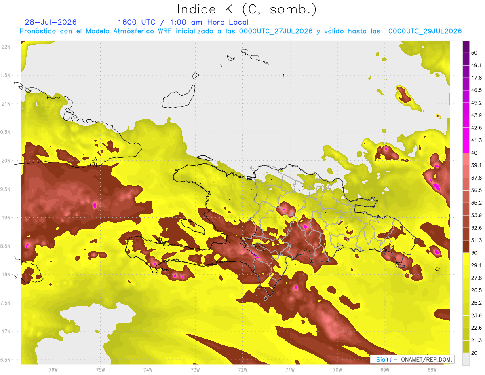This screenshot has width=485, height=375.
Task: Click the colorbar value '35.2'
Action: (x=476, y=203)
